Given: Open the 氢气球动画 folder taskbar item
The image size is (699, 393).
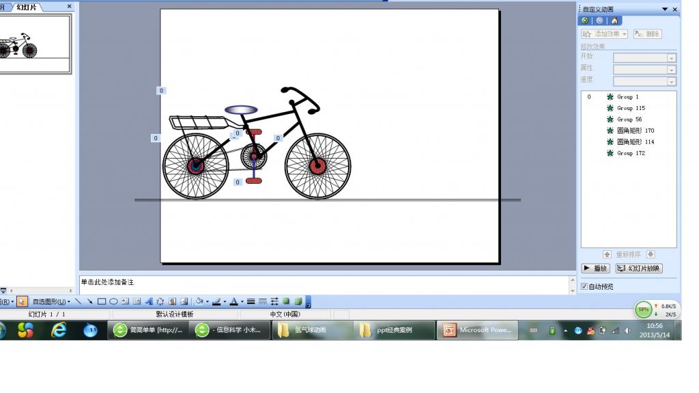Looking at the screenshot, I should click(x=311, y=331).
